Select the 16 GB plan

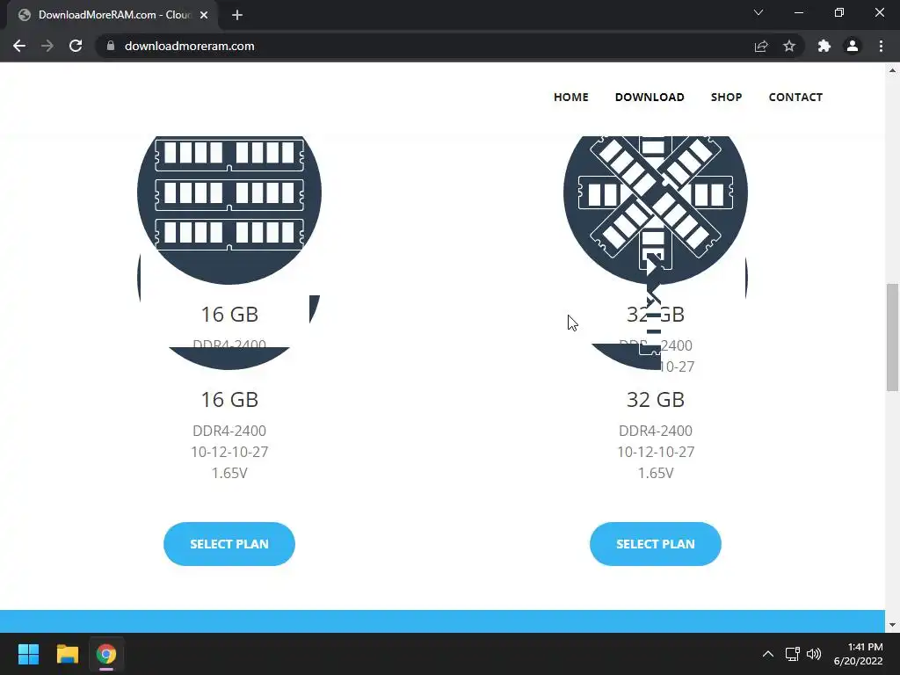pos(229,543)
